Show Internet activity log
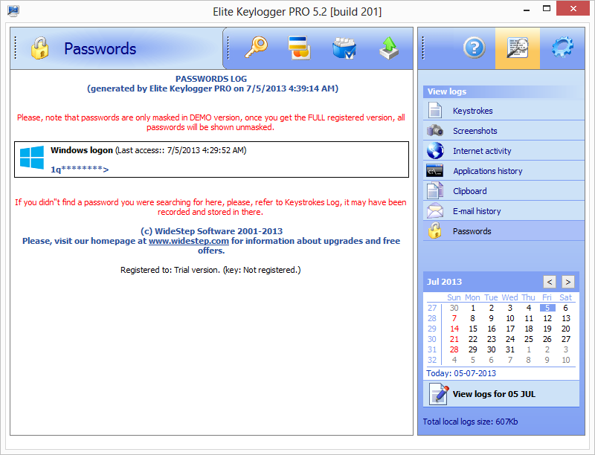The height and width of the screenshot is (455, 595). tap(482, 151)
